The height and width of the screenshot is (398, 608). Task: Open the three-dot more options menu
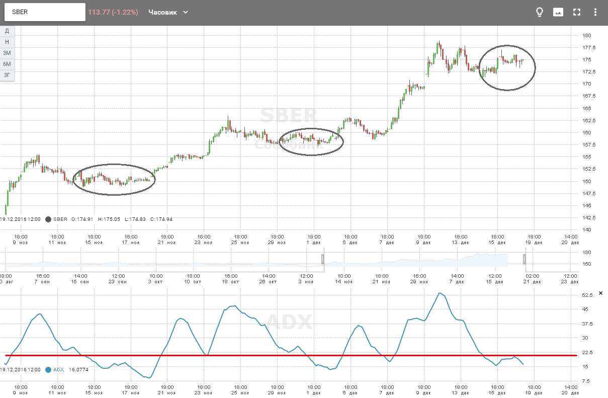(595, 12)
